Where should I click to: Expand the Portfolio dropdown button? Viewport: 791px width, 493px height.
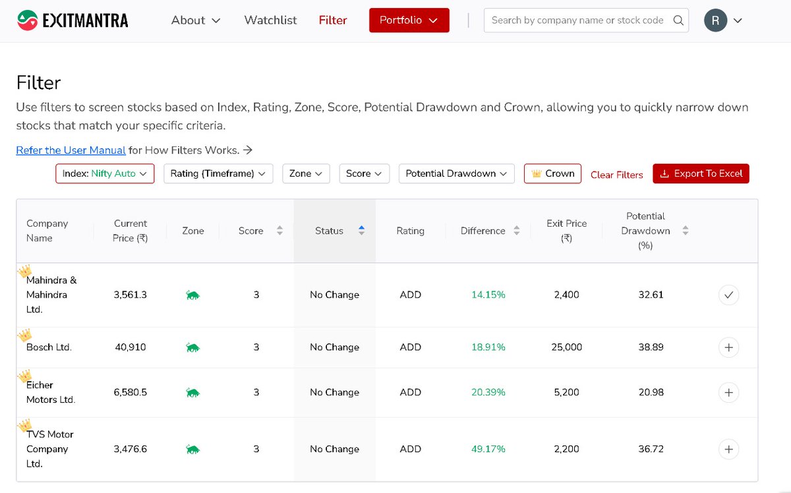pos(409,20)
